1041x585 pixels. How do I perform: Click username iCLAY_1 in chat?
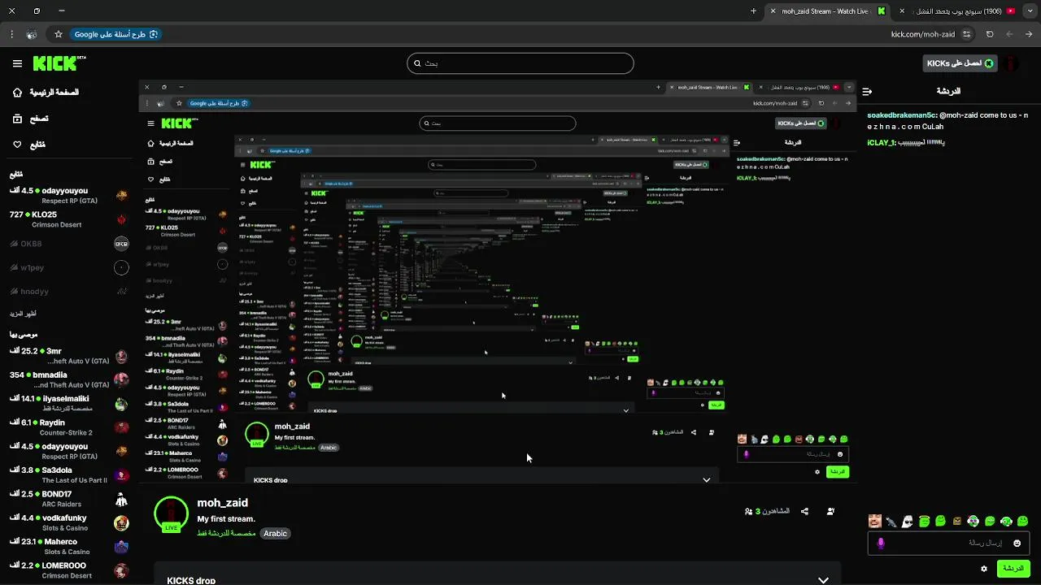881,143
